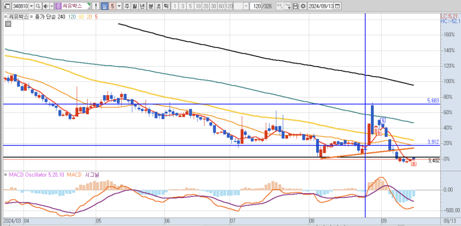This screenshot has height=226, width=461.
Task: Switch to the 틱 tick chart
Action: tap(166, 6)
